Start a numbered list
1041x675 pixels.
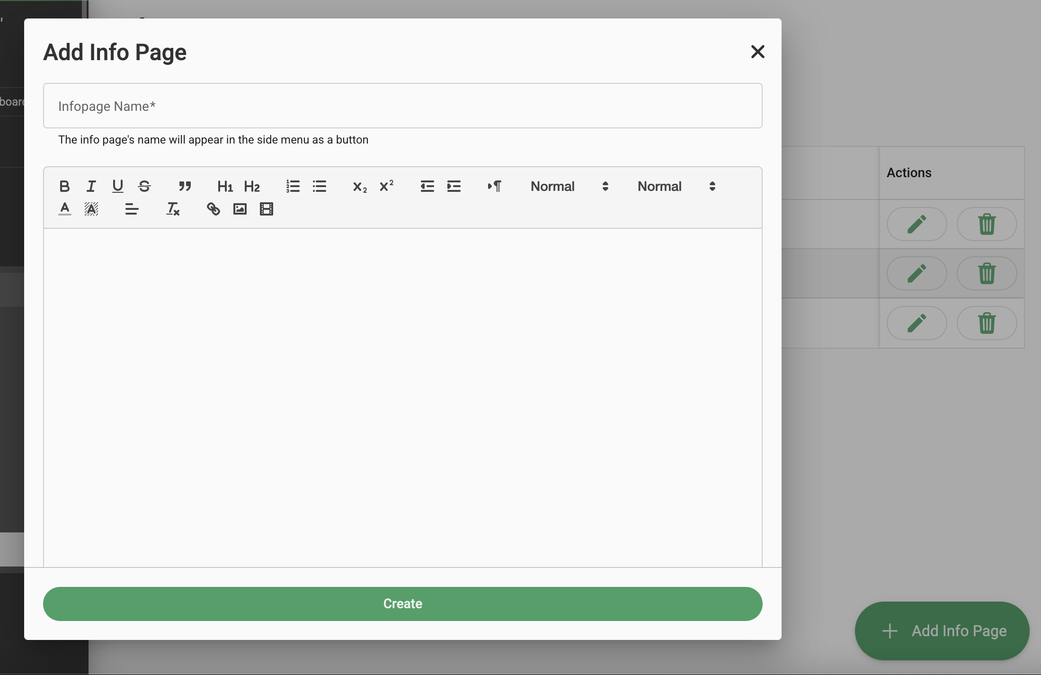point(293,186)
